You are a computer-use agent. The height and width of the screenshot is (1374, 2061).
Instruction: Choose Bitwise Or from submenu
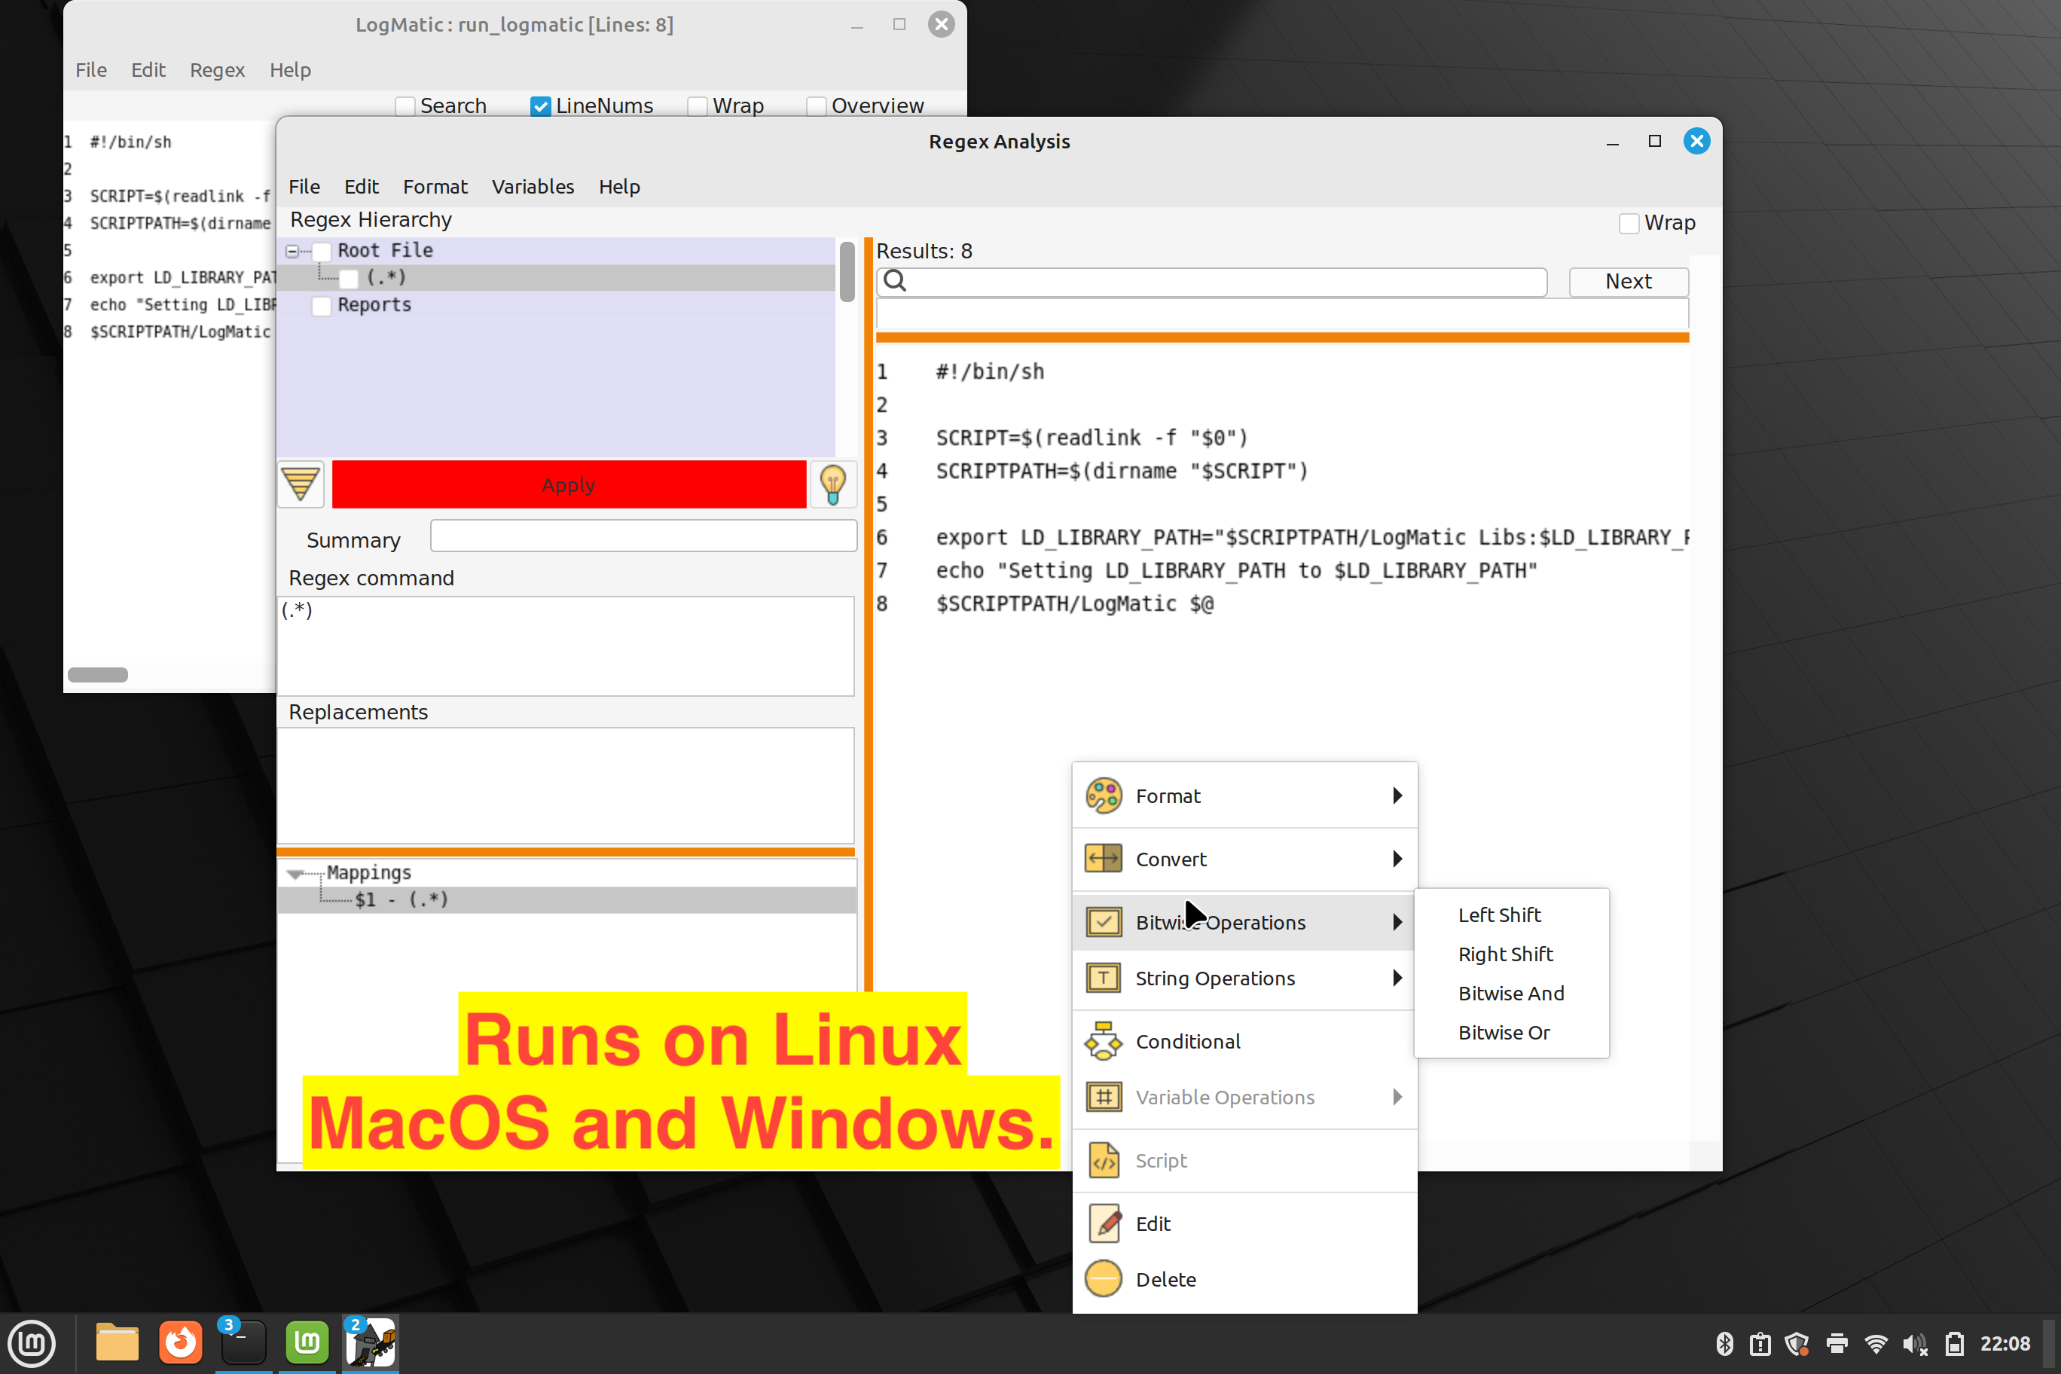[x=1504, y=1032]
